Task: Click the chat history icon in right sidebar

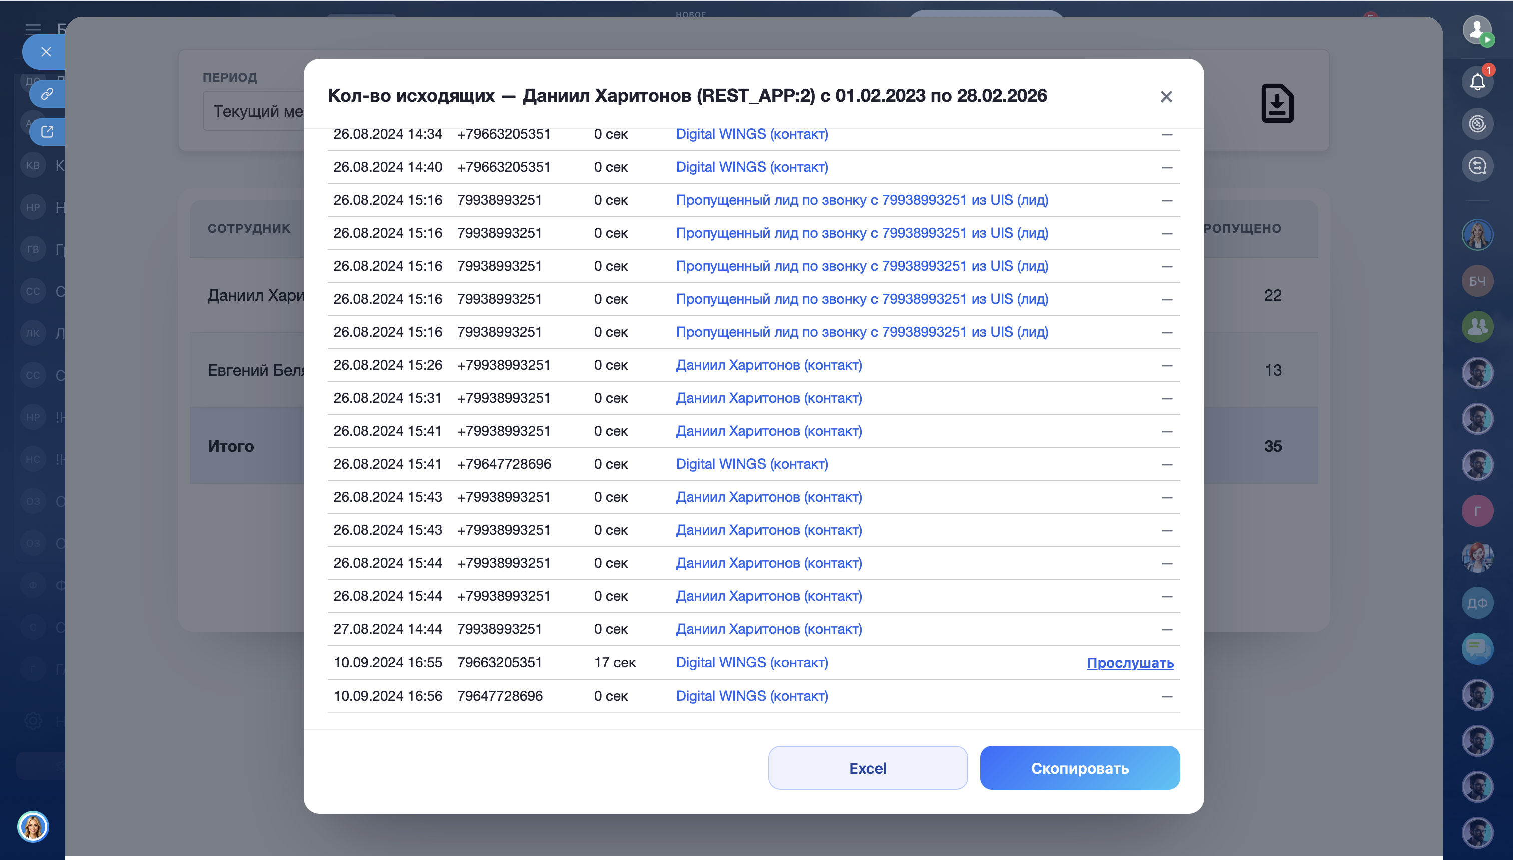Action: pyautogui.click(x=1477, y=166)
